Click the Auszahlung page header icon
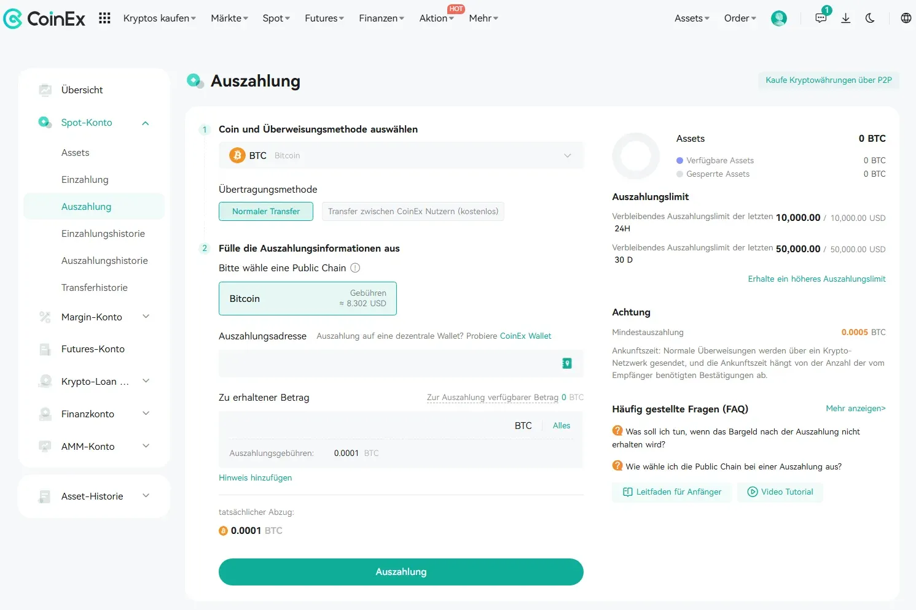916x610 pixels. [195, 80]
